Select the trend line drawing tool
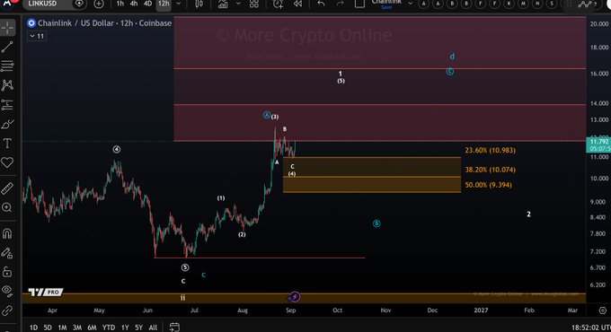Viewport: 611px width, 332px height. pyautogui.click(x=7, y=47)
